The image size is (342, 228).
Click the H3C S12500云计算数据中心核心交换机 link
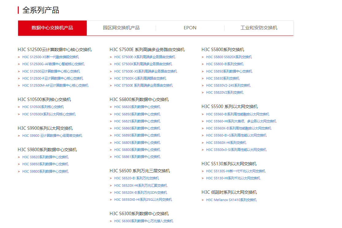pyautogui.click(x=51, y=71)
